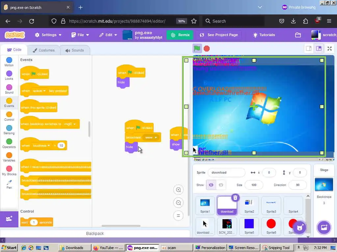Screen dimensions: 337x252
Task: Open the Edit menu
Action: (108, 35)
